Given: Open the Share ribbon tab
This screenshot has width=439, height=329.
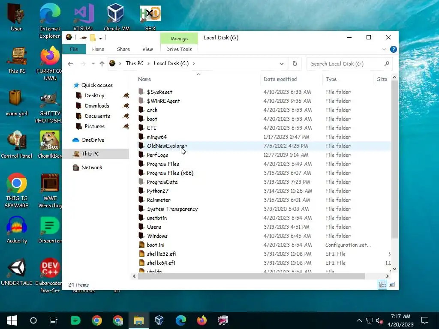Looking at the screenshot, I should (x=123, y=49).
